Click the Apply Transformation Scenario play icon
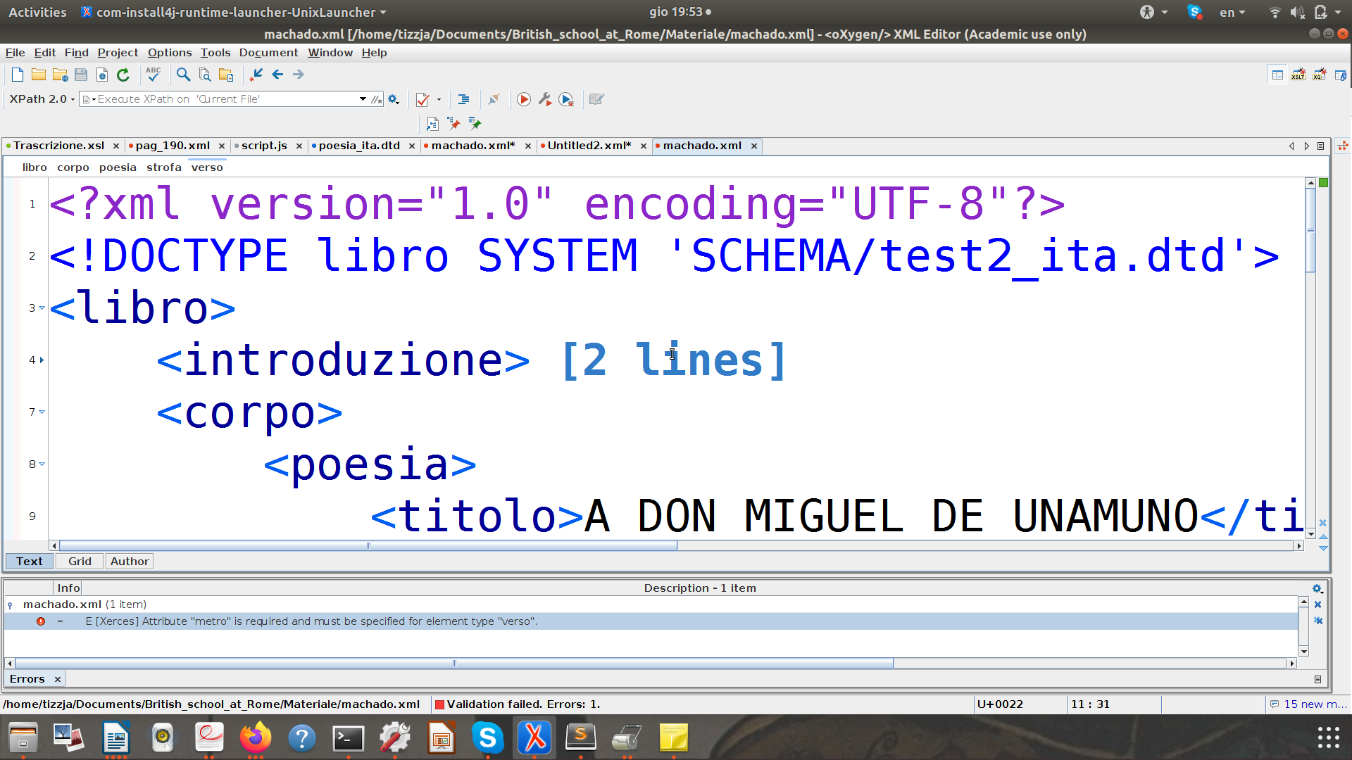 point(523,100)
